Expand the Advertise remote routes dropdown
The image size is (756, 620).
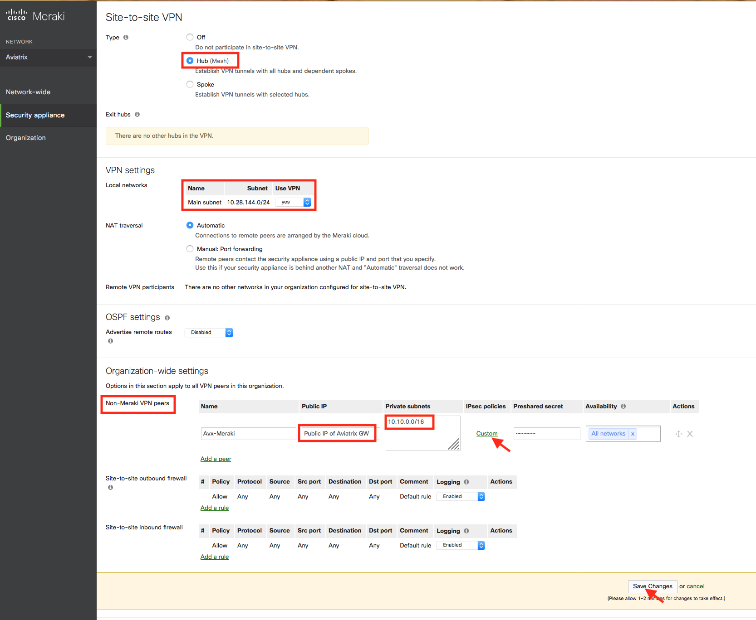click(209, 333)
